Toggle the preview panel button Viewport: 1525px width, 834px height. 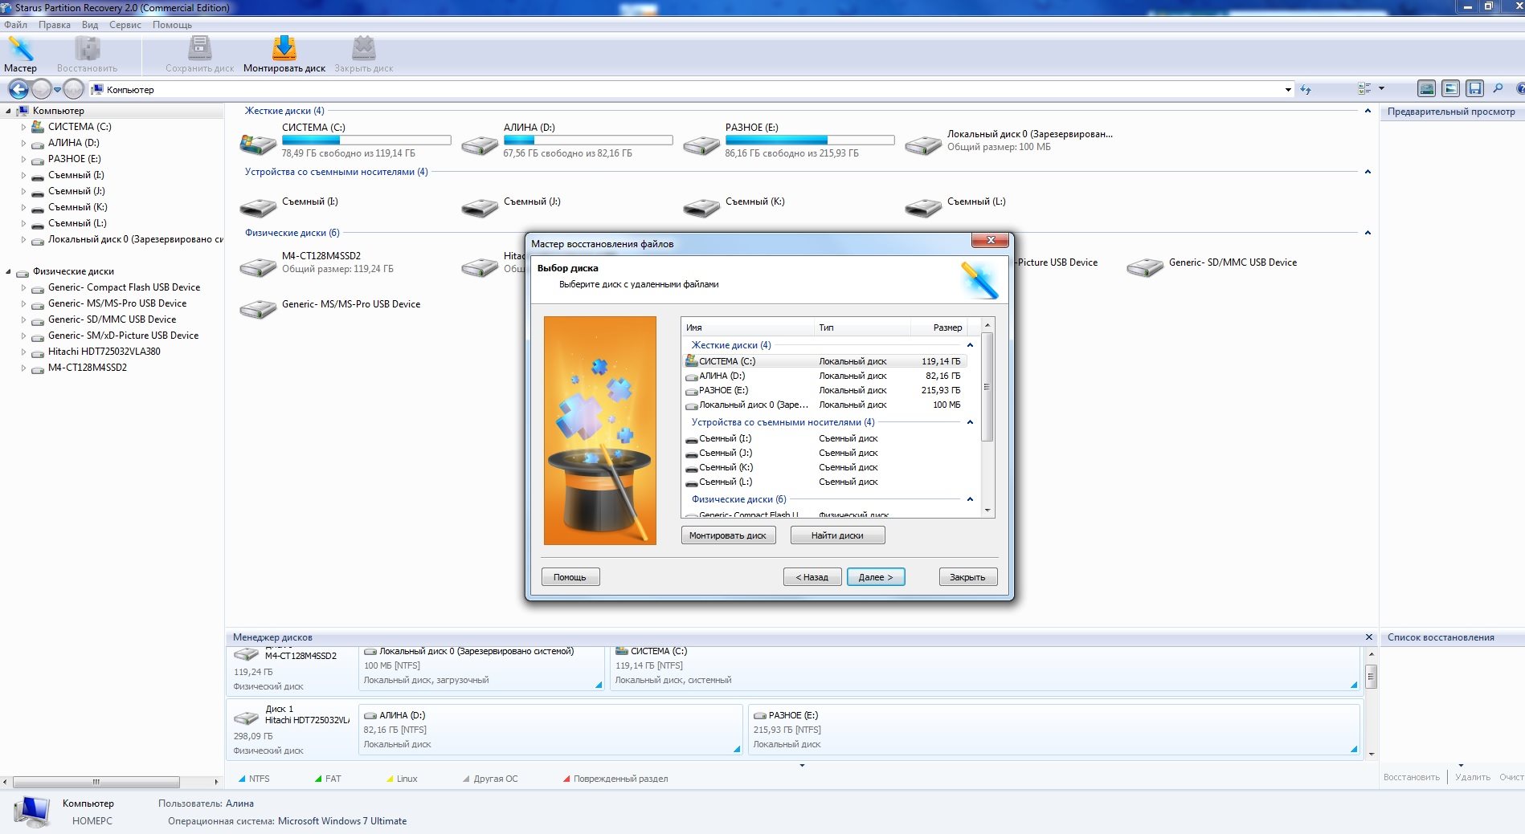pos(1450,89)
